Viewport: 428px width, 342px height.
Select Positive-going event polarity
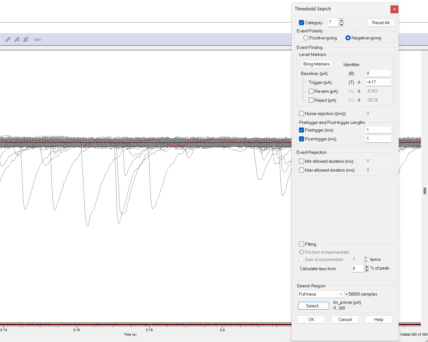click(306, 38)
